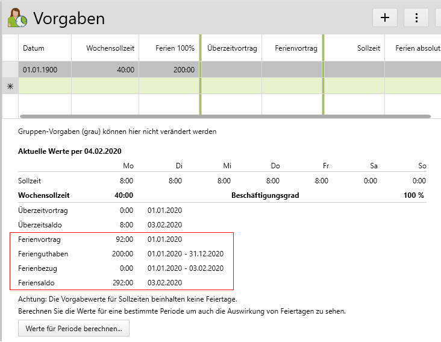Click empty Wochensollzeit cell in new row
The width and height of the screenshot is (441, 342).
point(105,86)
